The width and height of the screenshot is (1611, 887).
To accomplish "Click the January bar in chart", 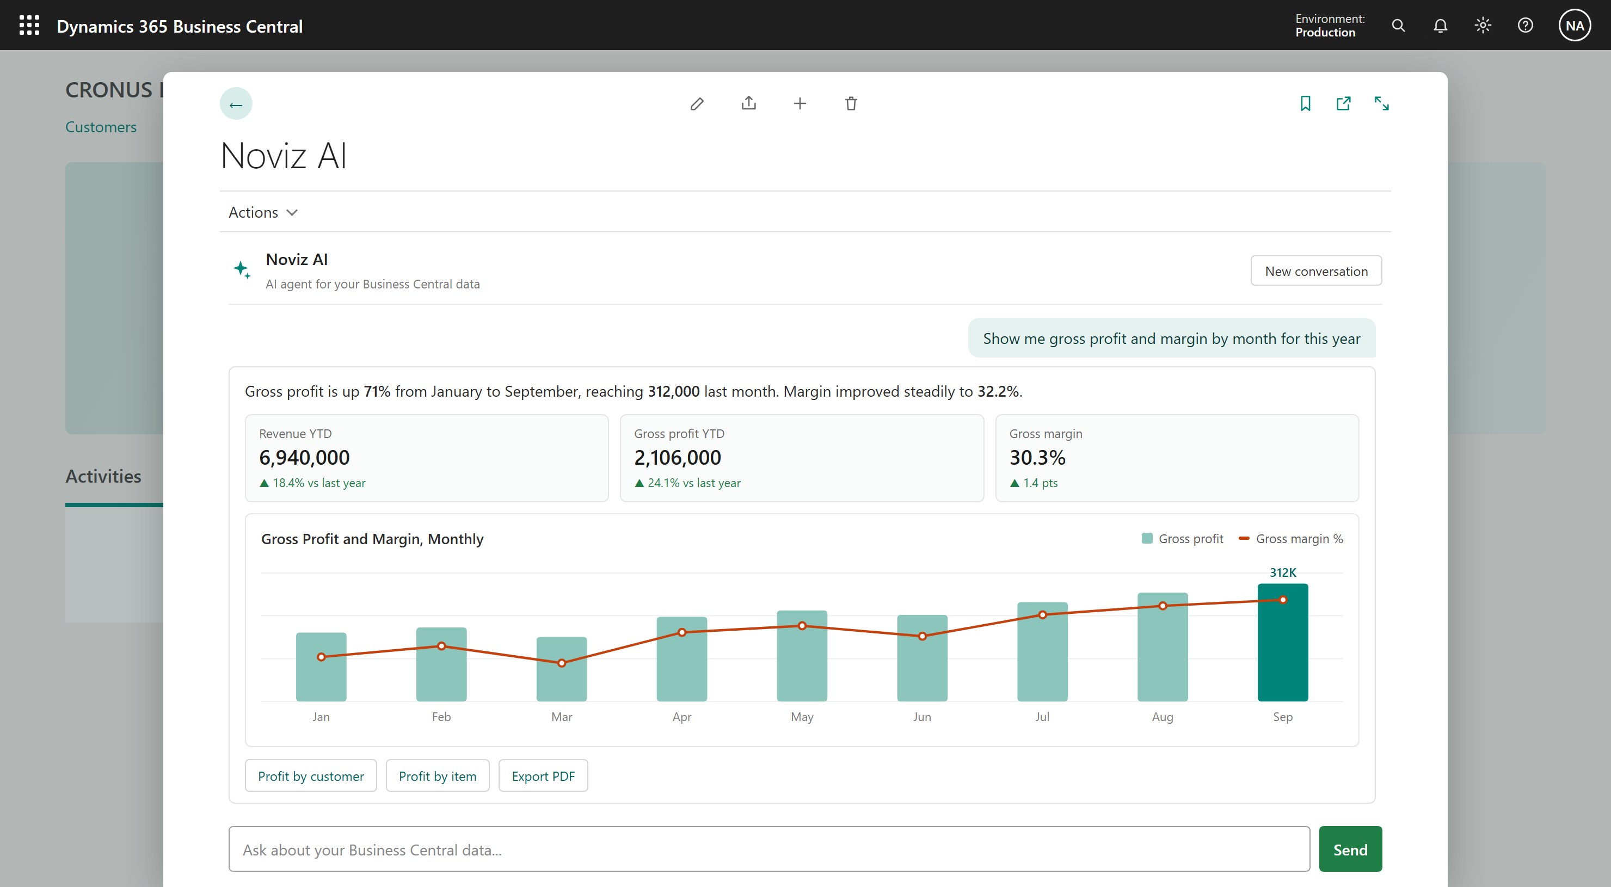I will (321, 667).
